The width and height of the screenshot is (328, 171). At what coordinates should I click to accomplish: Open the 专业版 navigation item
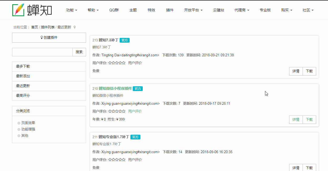(x=265, y=10)
